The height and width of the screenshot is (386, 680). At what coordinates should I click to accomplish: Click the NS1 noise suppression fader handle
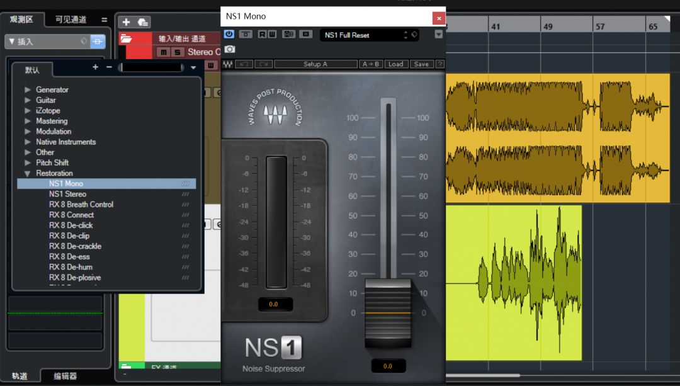[x=388, y=313]
